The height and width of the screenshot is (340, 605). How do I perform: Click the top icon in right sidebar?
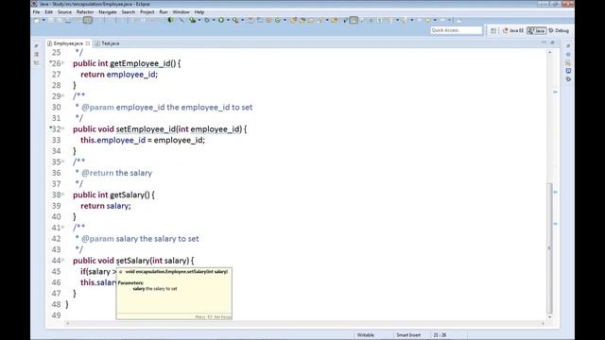568,46
